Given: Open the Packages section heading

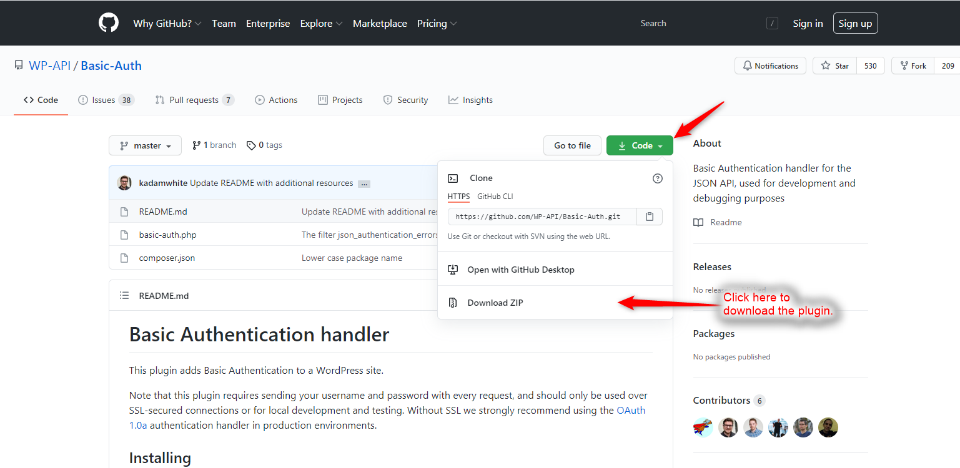Looking at the screenshot, I should tap(714, 333).
